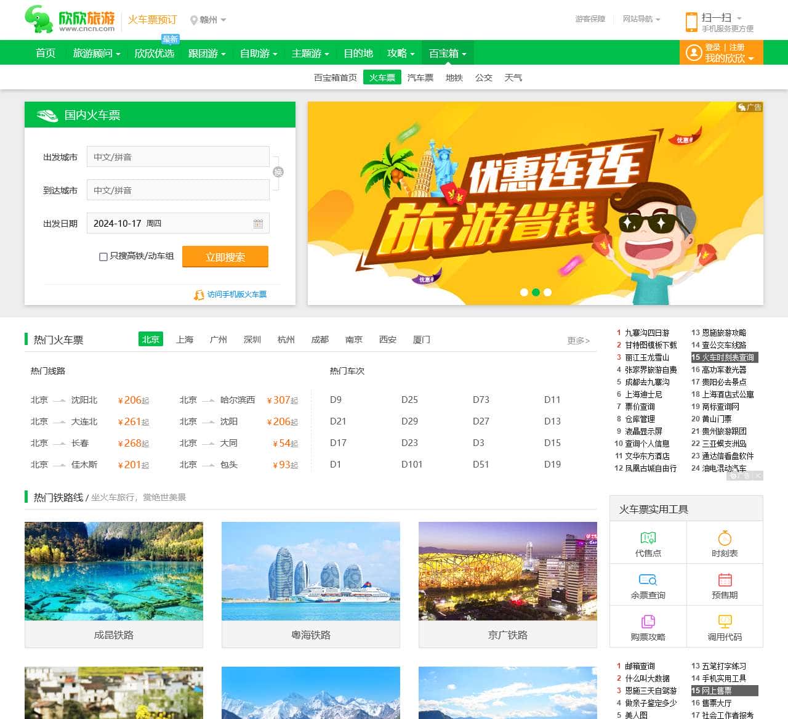Click the 火车时刻表查询 ranked link
788x719 pixels.
click(x=728, y=357)
